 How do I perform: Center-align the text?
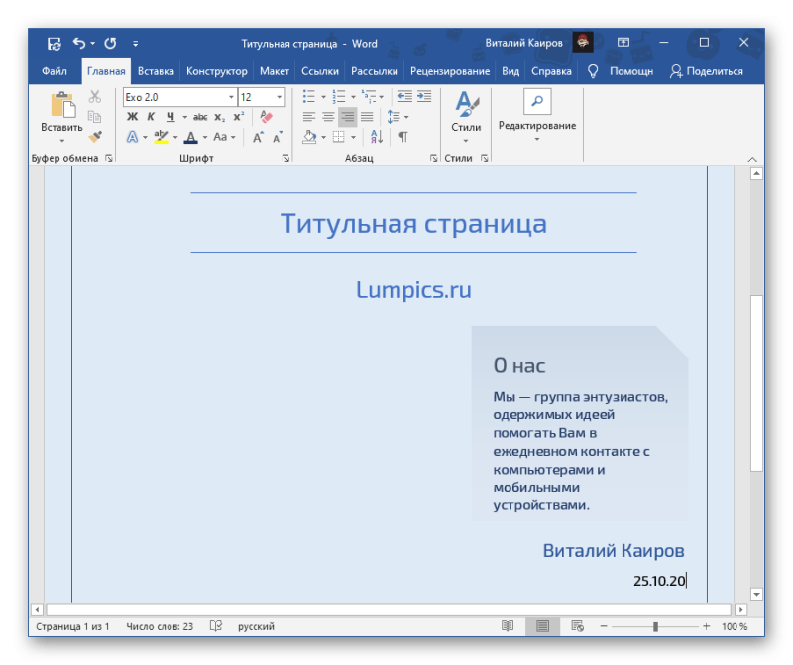click(328, 117)
